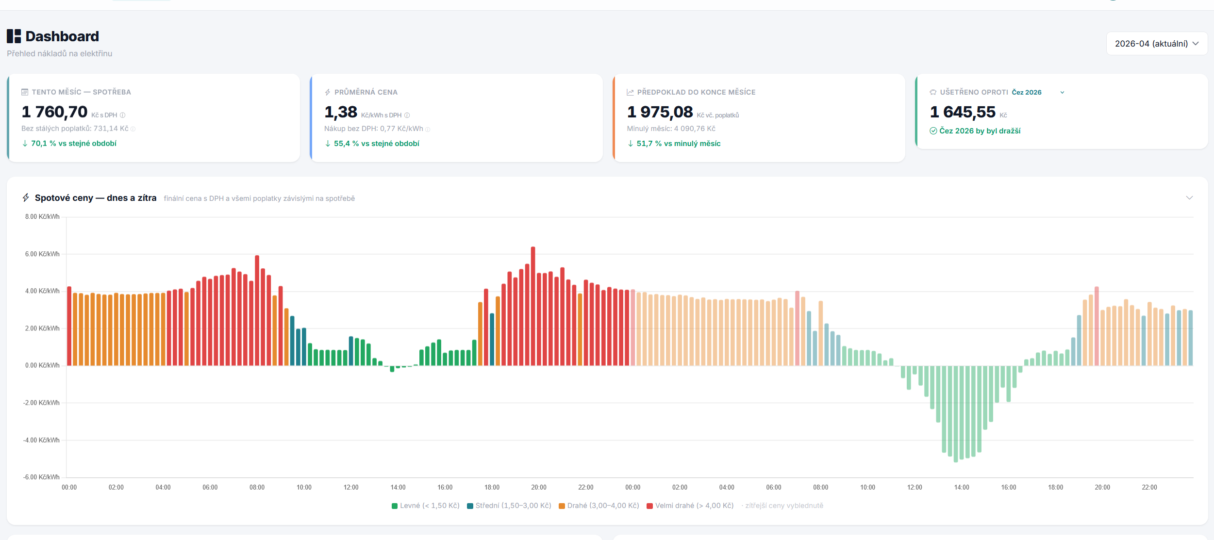Click the Dashboard page title
This screenshot has width=1214, height=540.
coord(62,35)
